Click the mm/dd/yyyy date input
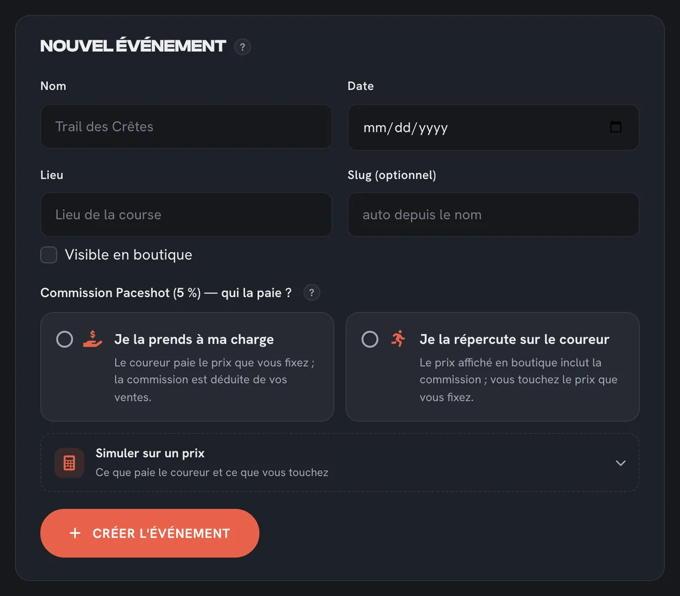The width and height of the screenshot is (680, 596). (494, 127)
